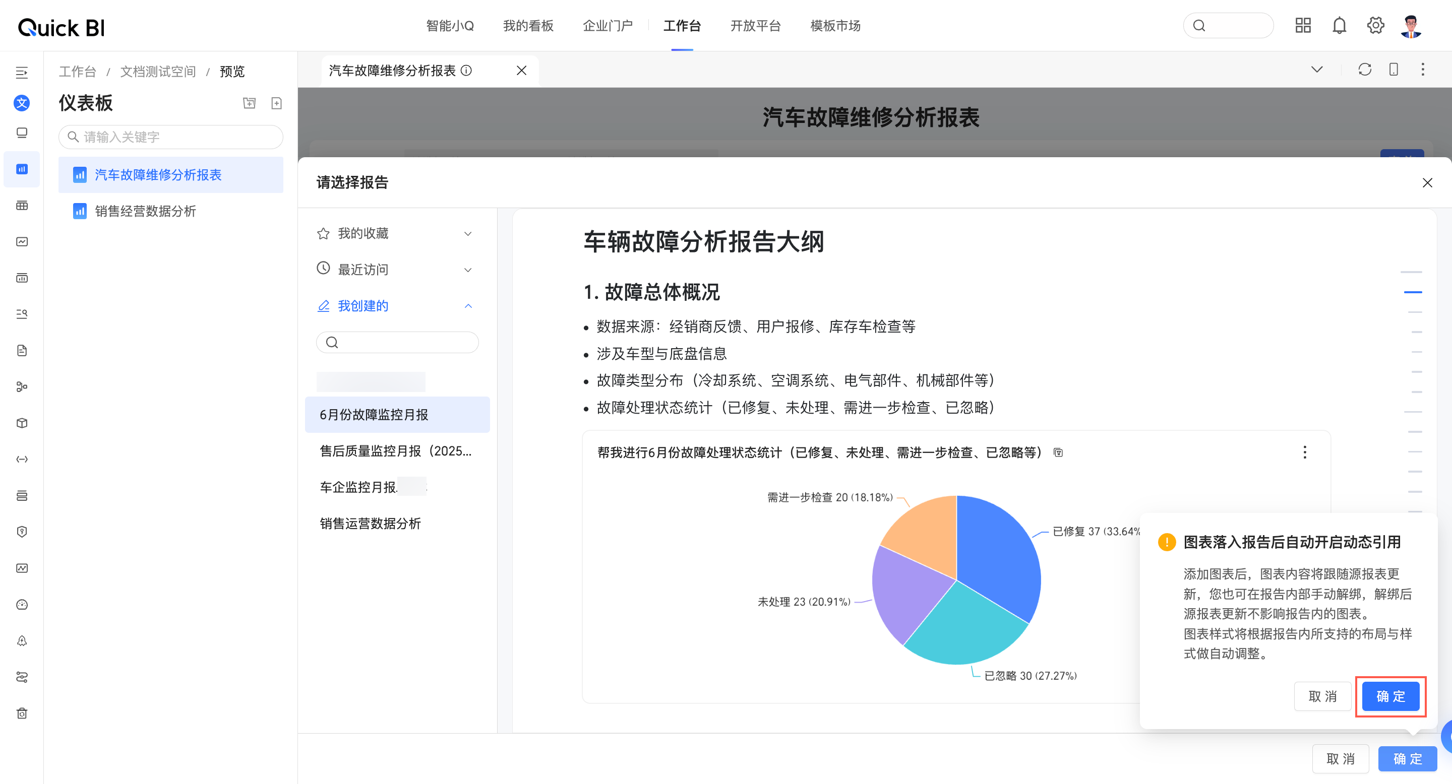Close the 请选择报告 dialog
Viewport: 1452px width, 784px height.
(x=1427, y=182)
